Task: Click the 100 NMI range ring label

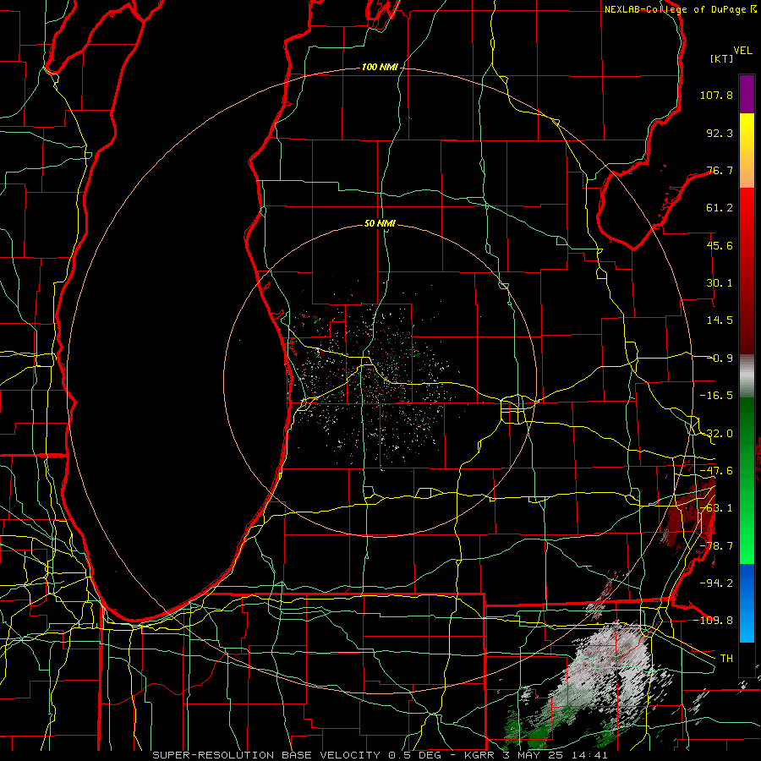Action: tap(380, 67)
